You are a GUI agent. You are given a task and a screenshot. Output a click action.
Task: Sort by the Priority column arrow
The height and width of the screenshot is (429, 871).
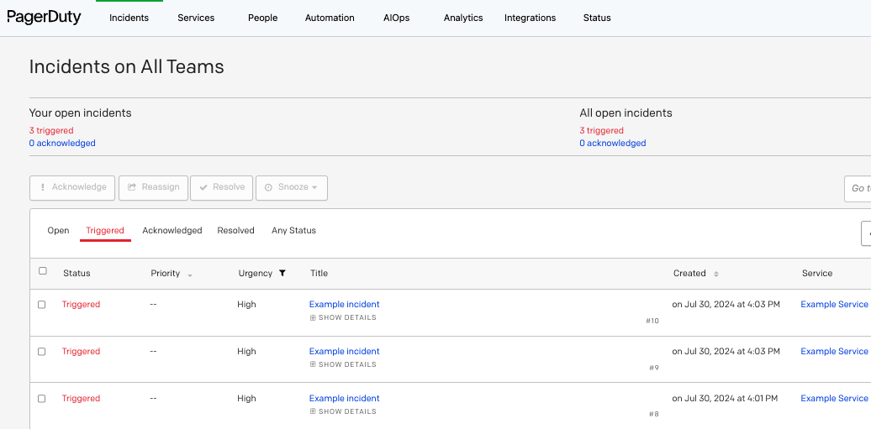(190, 275)
